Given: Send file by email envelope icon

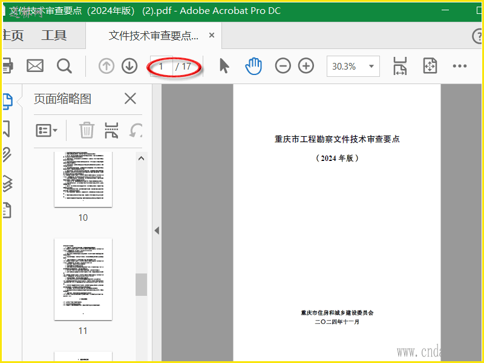Looking at the screenshot, I should [35, 66].
